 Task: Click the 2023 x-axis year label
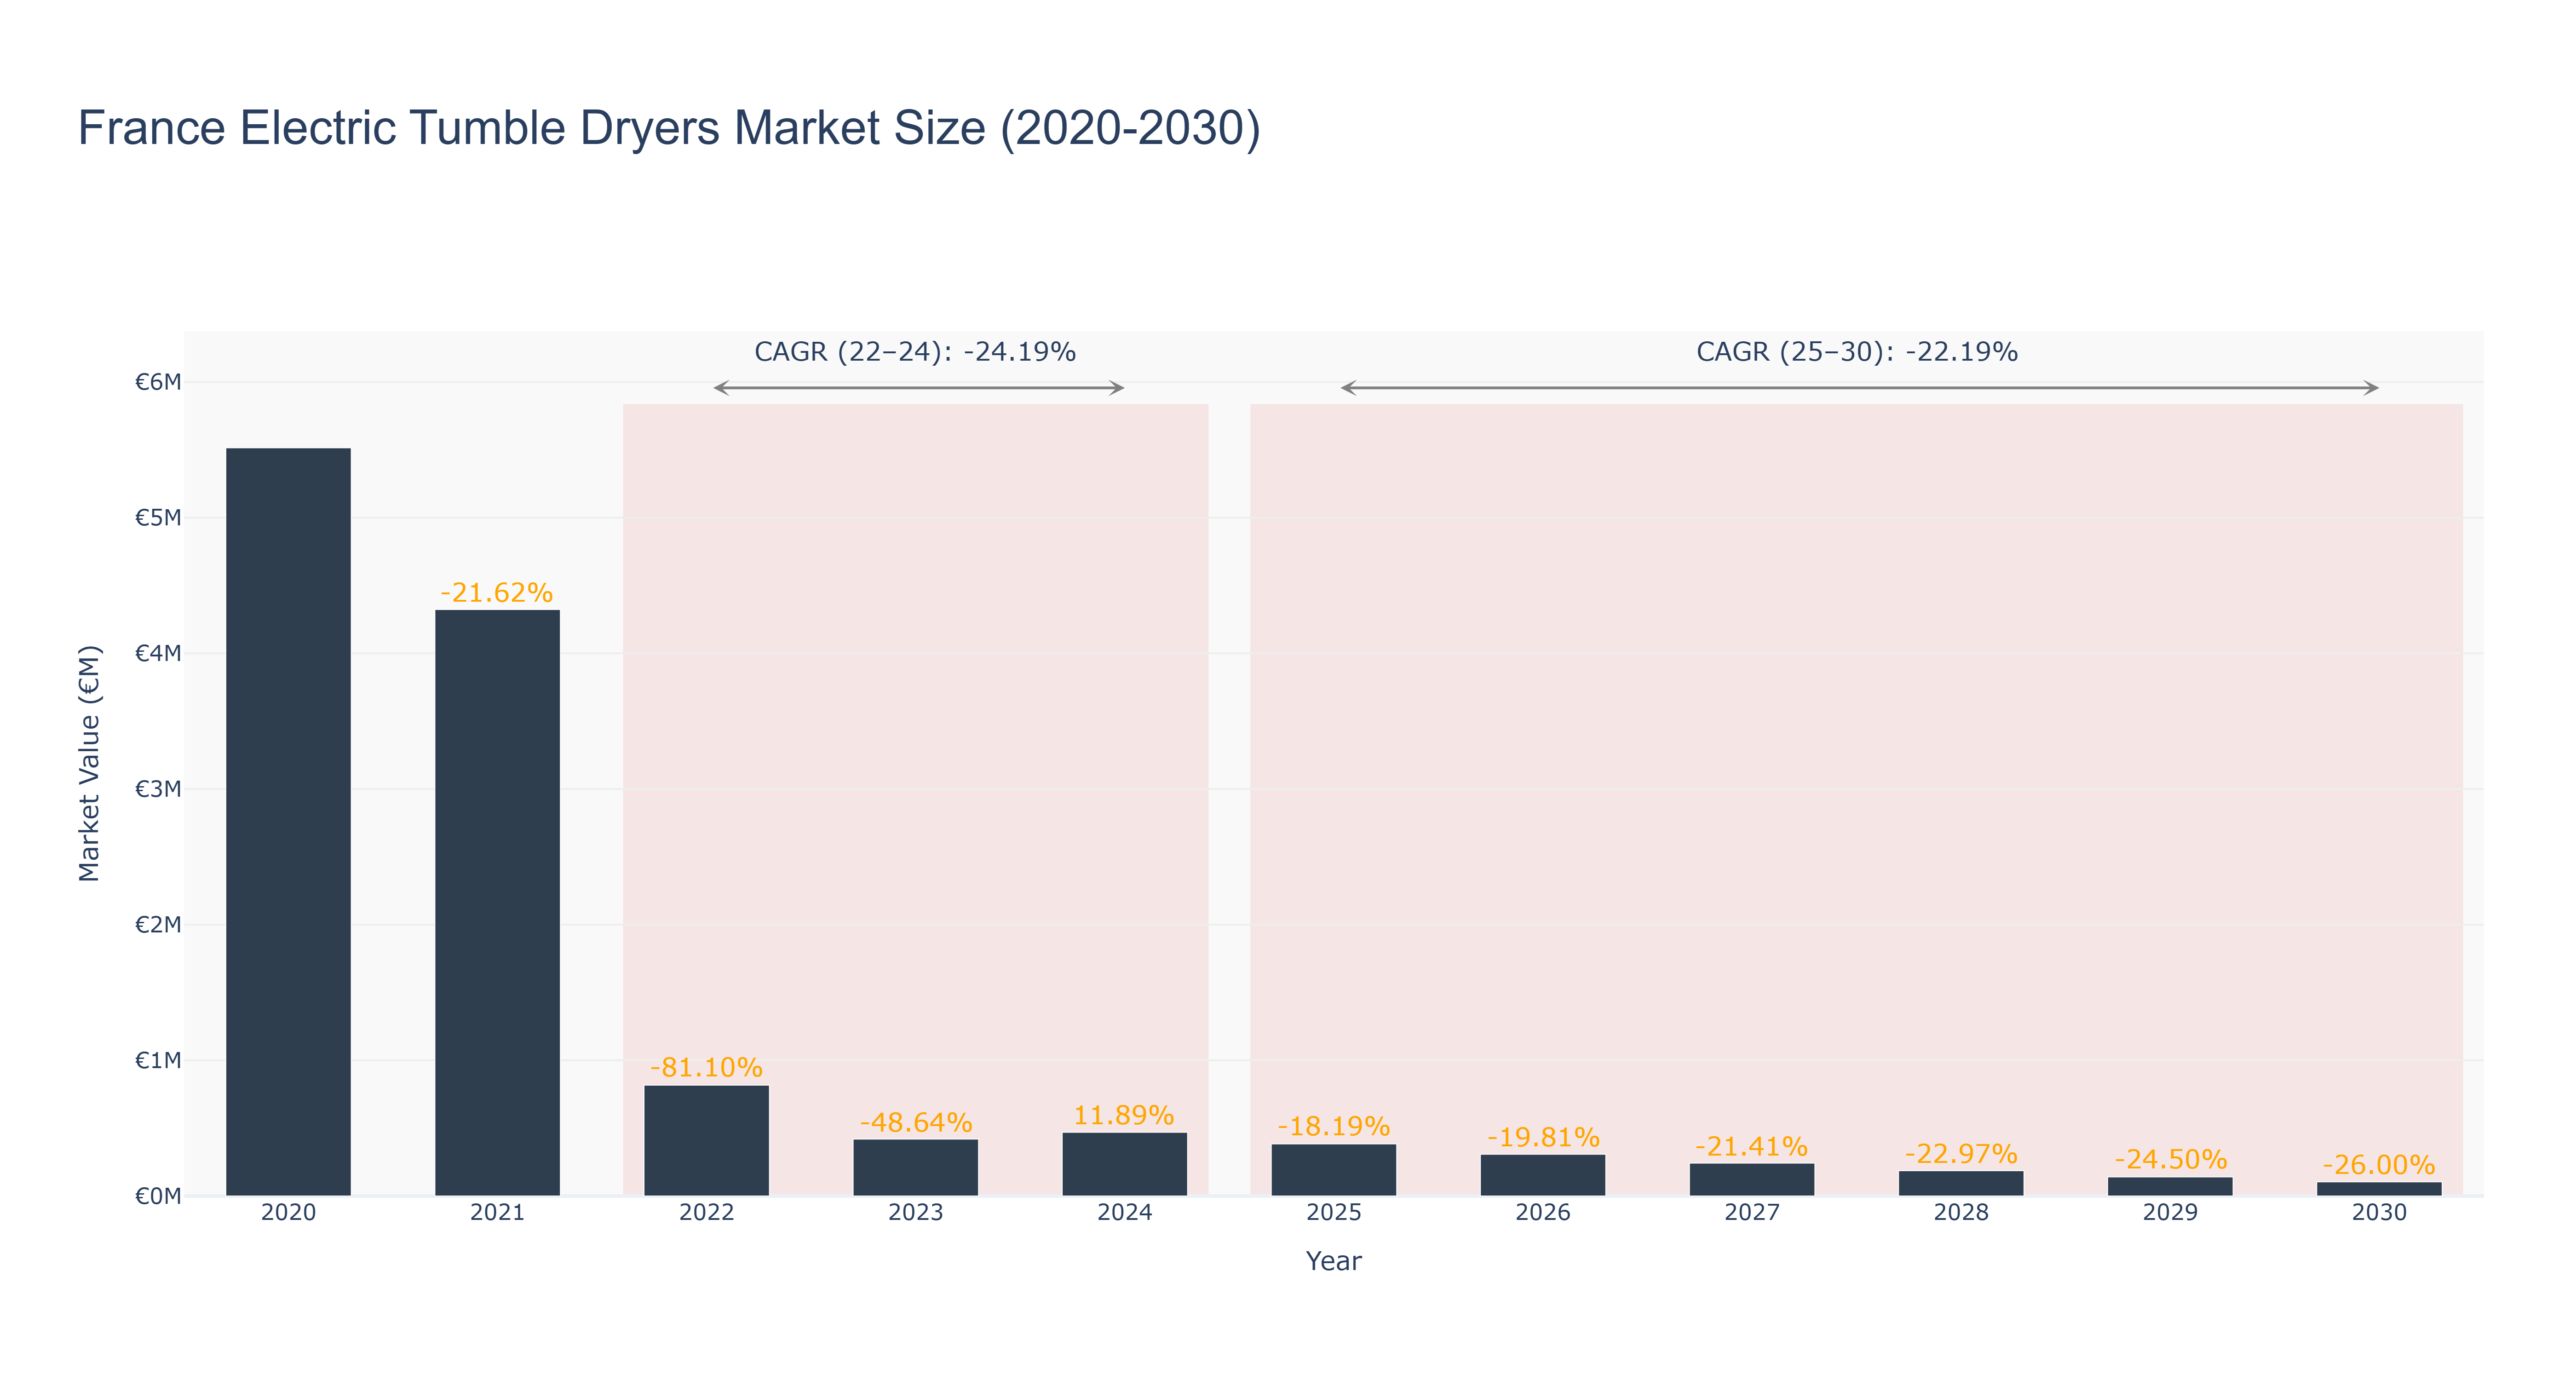pyautogui.click(x=915, y=1213)
